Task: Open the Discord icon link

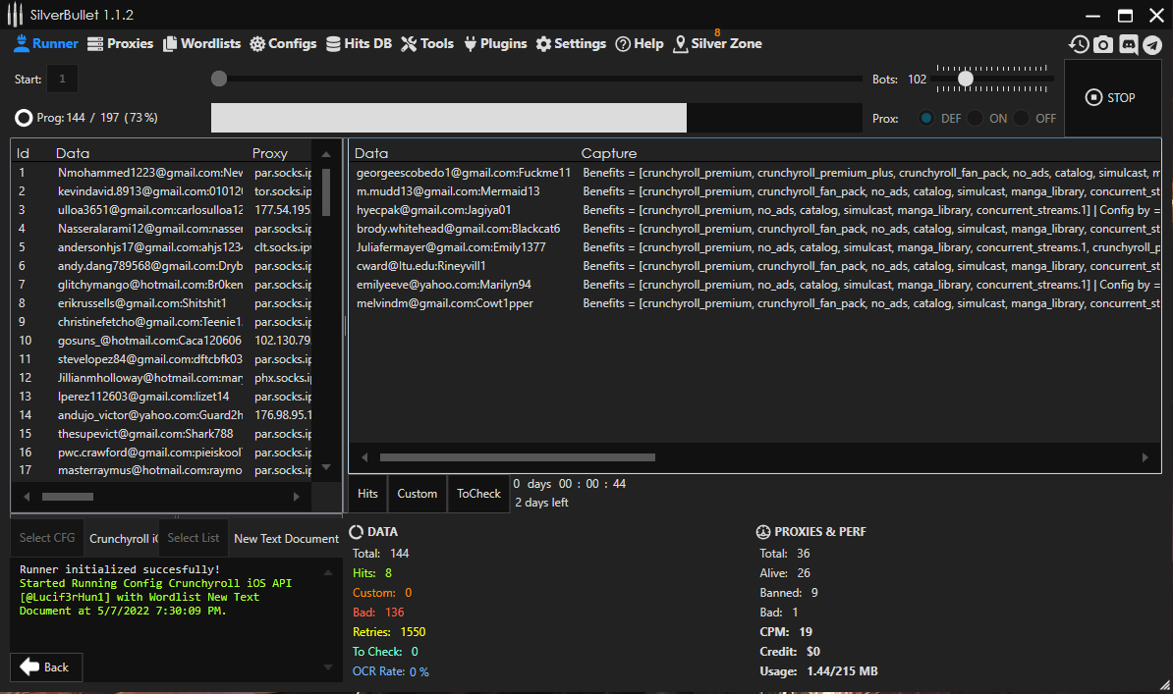Action: click(x=1128, y=45)
